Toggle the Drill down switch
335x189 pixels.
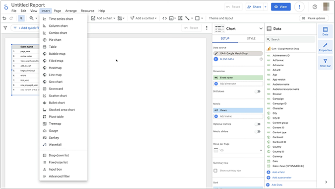[x=258, y=92]
